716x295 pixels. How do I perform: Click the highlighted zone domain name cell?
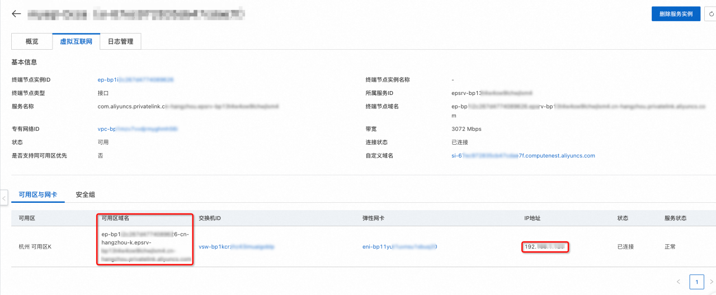[145, 247]
